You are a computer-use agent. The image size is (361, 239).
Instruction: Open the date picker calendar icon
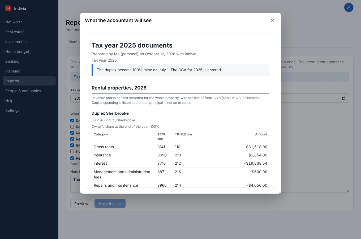[x=344, y=98]
